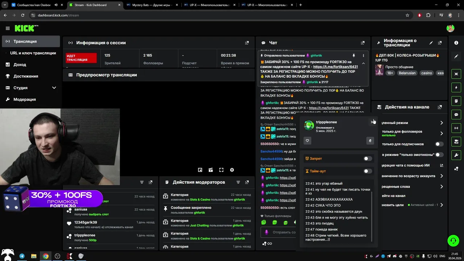Open the picture-in-picture preview control
Image resolution: width=464 pixels, height=261 pixels.
200,170
